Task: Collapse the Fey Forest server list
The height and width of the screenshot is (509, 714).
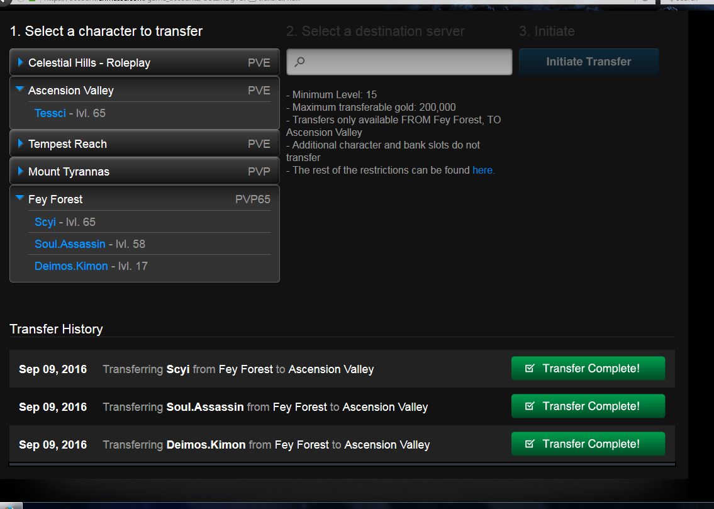Action: pos(20,199)
